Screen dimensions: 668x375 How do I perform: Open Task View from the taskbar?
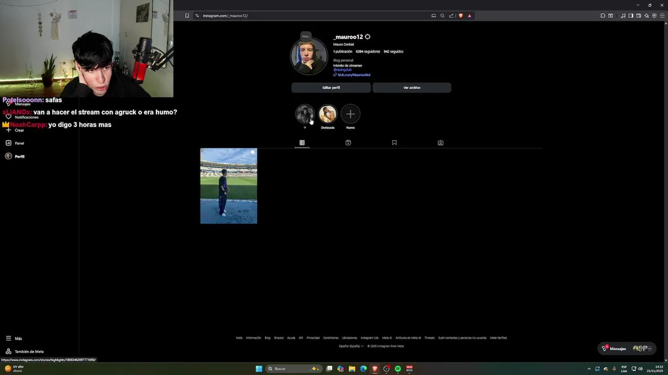coord(329,369)
